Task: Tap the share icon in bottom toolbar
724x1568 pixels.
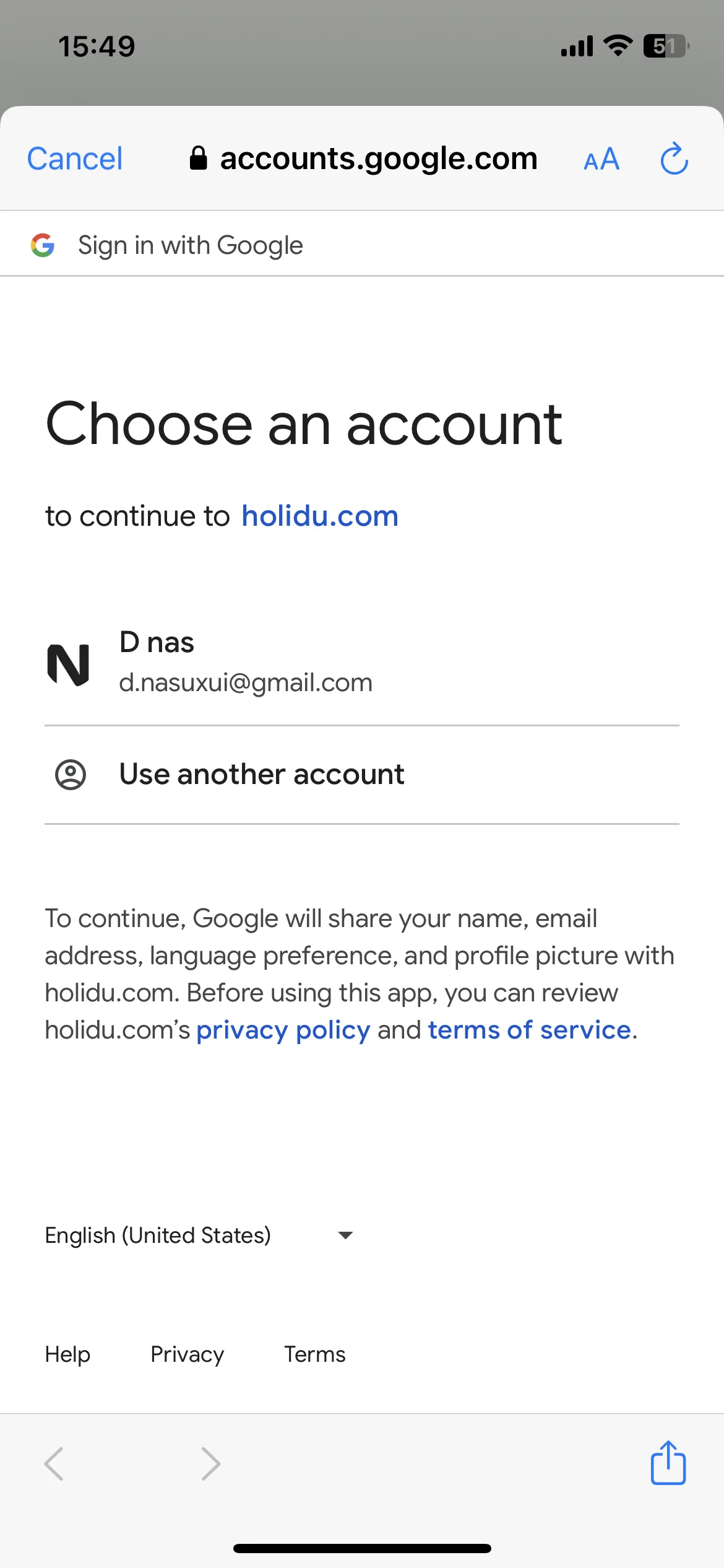Action: pos(668,1463)
